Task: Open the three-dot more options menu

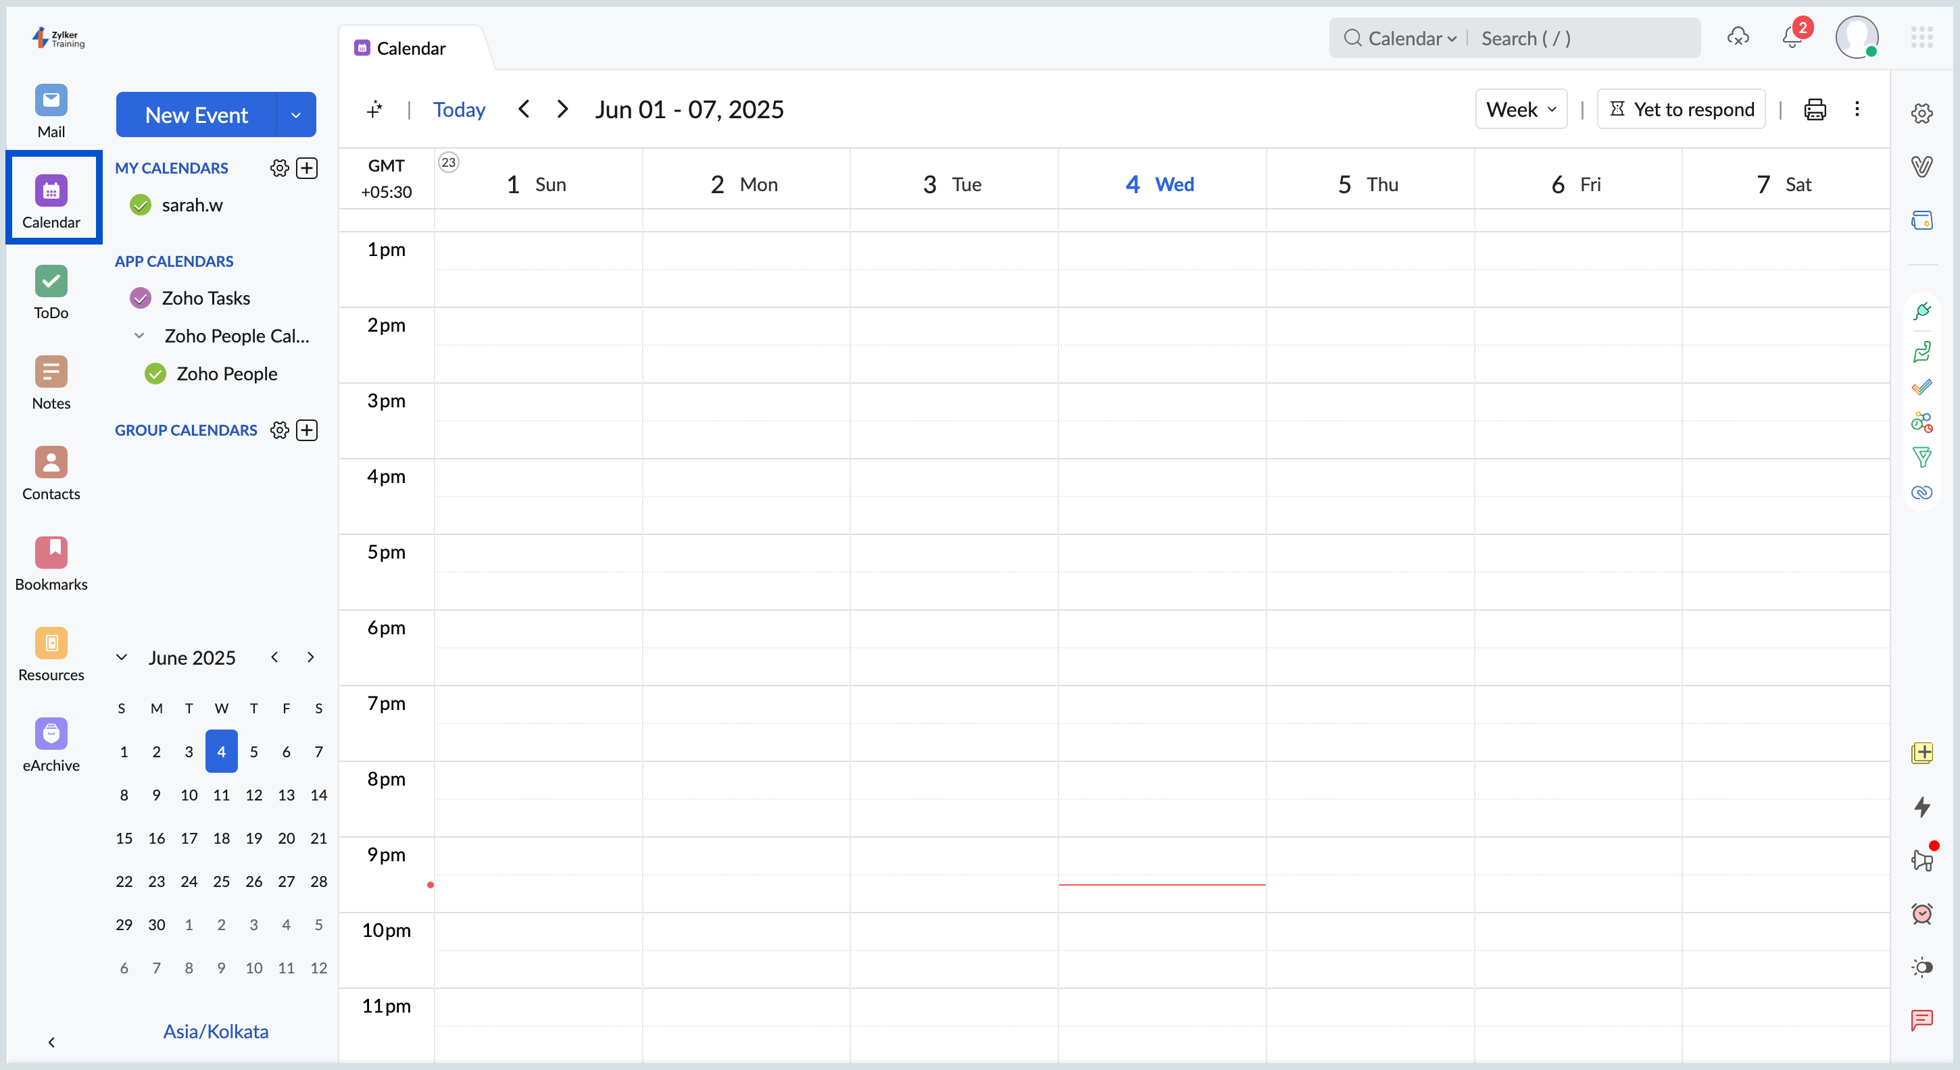Action: click(1857, 109)
